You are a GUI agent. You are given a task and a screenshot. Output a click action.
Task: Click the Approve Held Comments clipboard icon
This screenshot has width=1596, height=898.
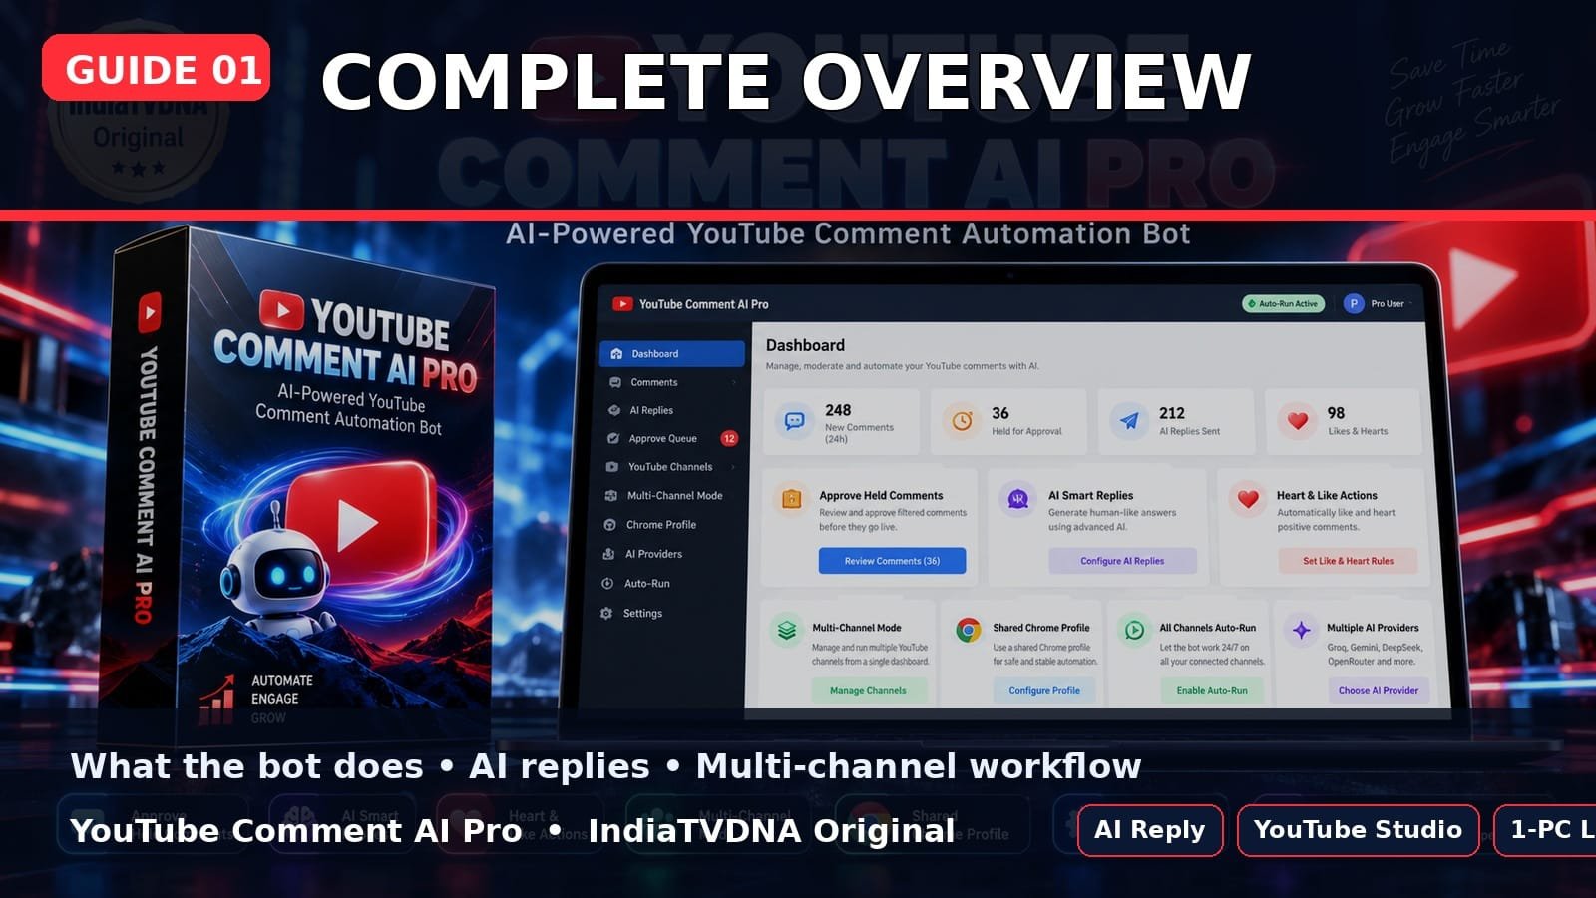(791, 499)
